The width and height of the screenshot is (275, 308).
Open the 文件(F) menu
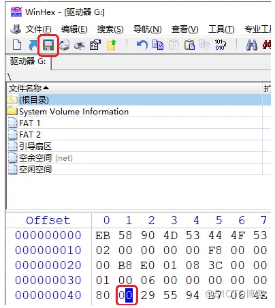coord(38,29)
